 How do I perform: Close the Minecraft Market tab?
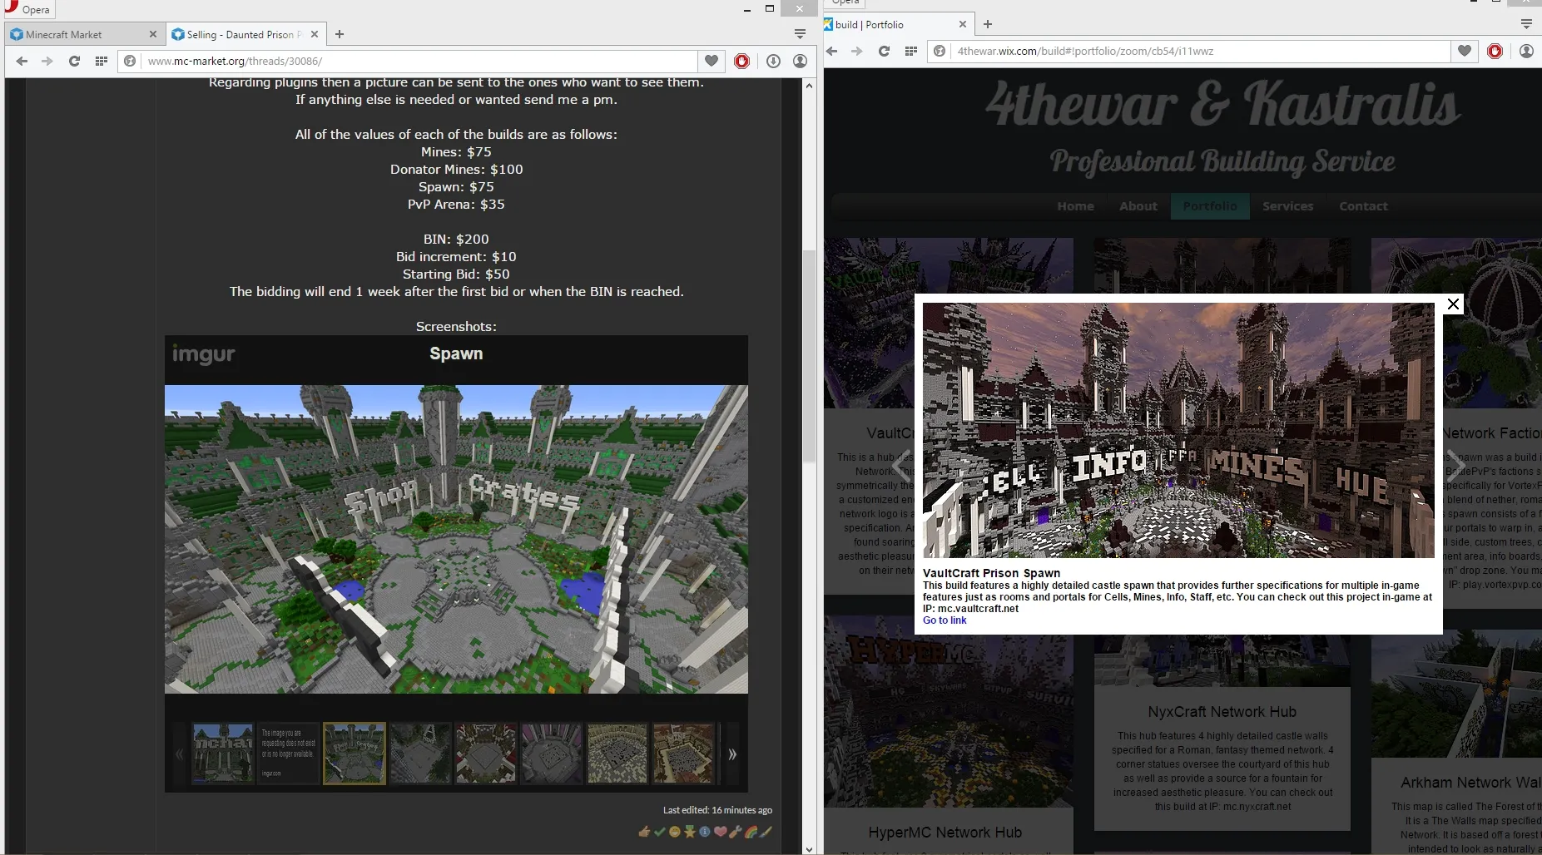click(x=152, y=34)
